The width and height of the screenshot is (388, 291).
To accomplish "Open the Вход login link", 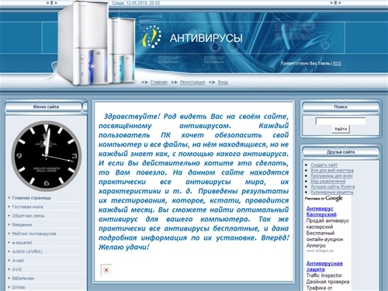I will coord(223,82).
